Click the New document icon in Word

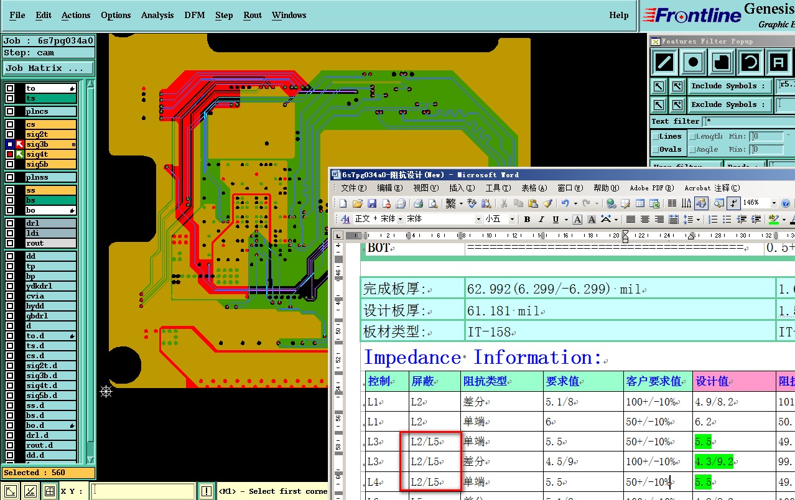(343, 203)
